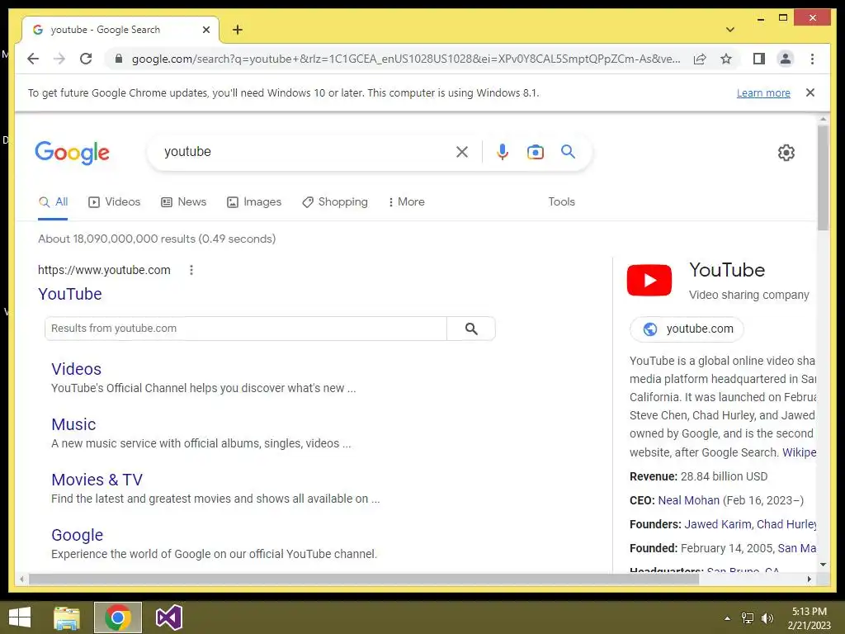Click the address bar URL text
The image size is (845, 634).
tap(406, 59)
